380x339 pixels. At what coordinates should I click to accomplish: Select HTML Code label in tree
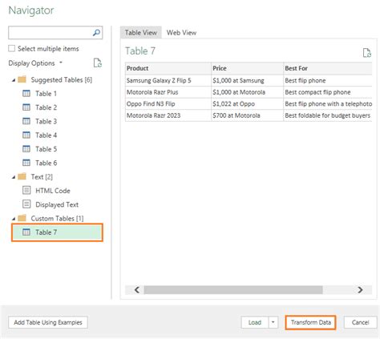[53, 191]
